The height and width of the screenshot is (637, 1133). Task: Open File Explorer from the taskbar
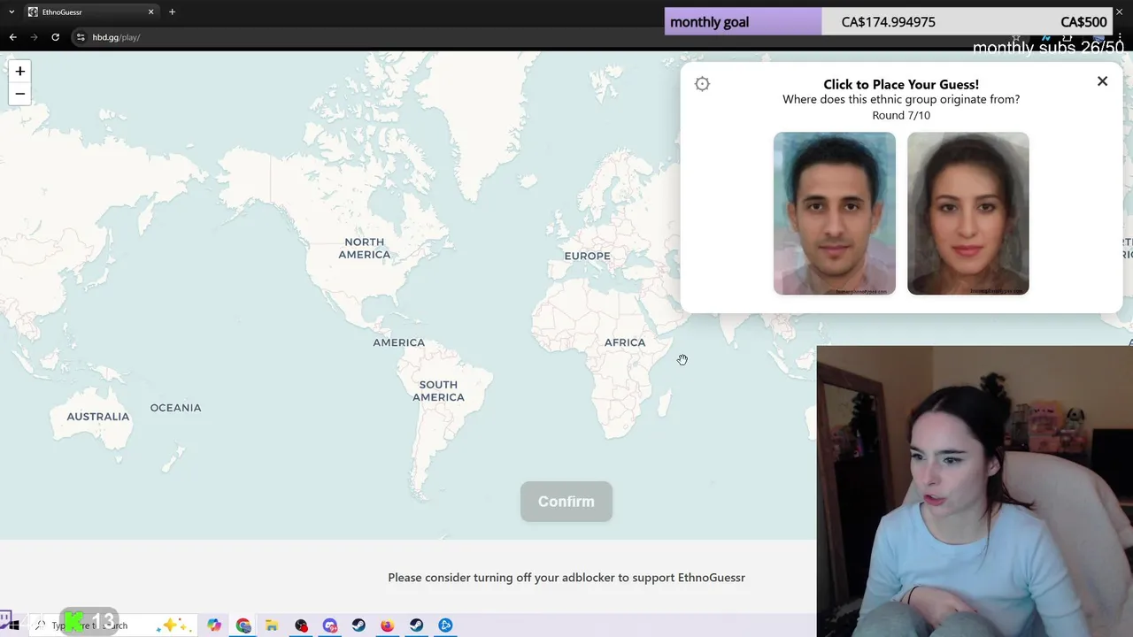[x=272, y=625]
